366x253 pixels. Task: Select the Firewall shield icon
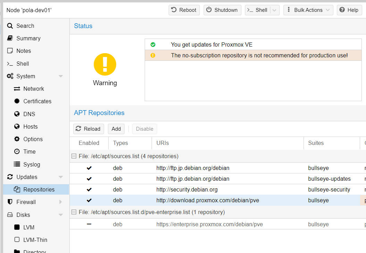coord(10,202)
